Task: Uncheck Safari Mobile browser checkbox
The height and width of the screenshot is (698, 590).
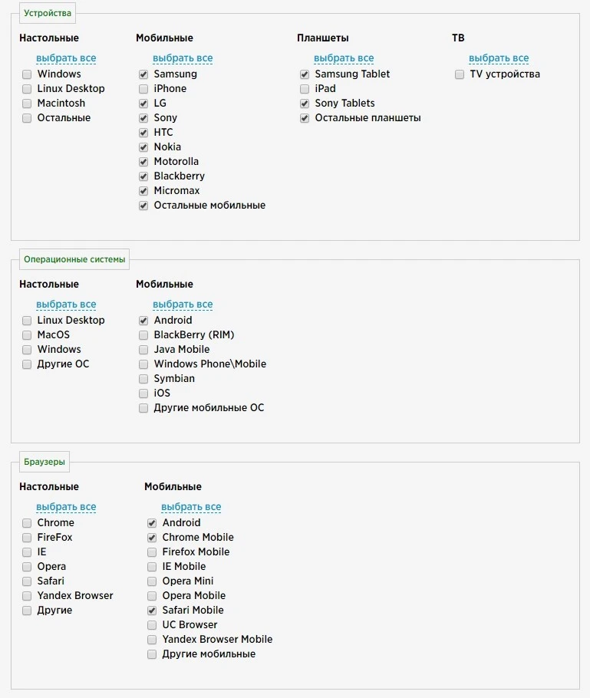Action: tap(152, 611)
